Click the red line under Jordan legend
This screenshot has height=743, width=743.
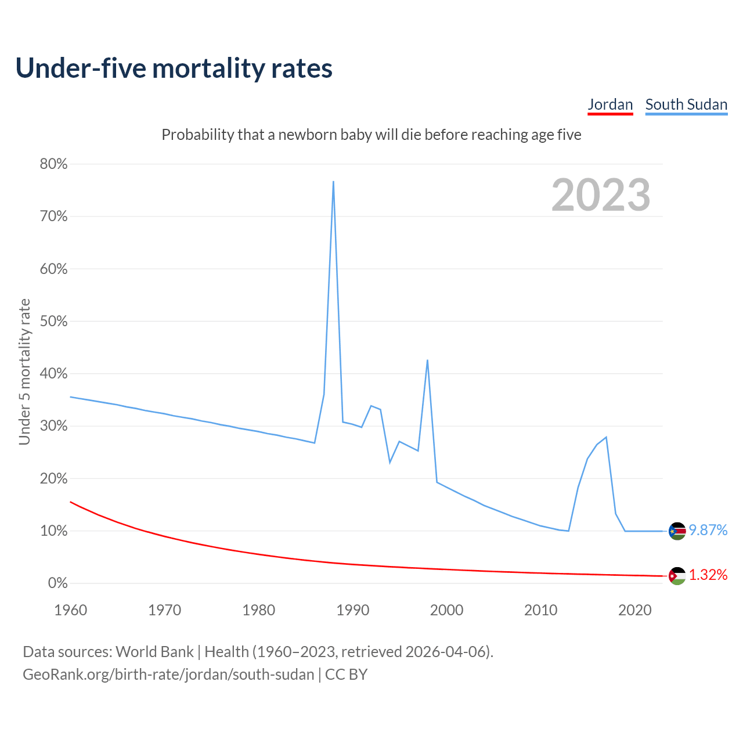(610, 114)
